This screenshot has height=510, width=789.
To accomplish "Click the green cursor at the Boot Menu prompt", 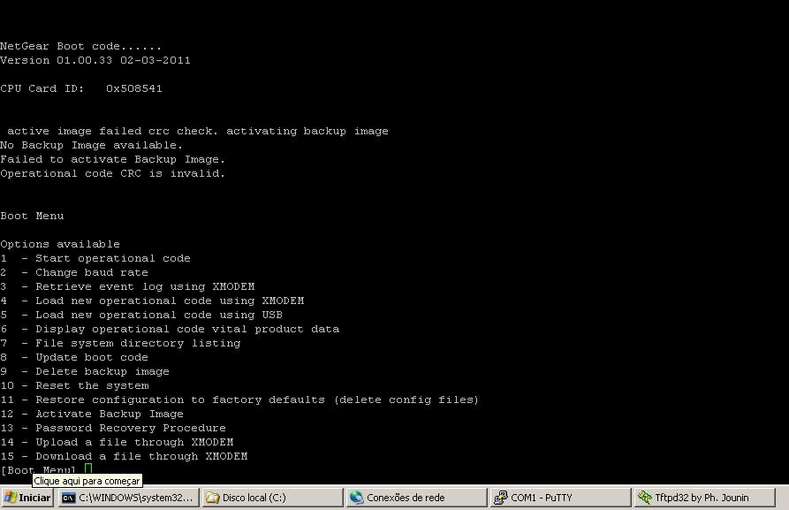I will 88,469.
